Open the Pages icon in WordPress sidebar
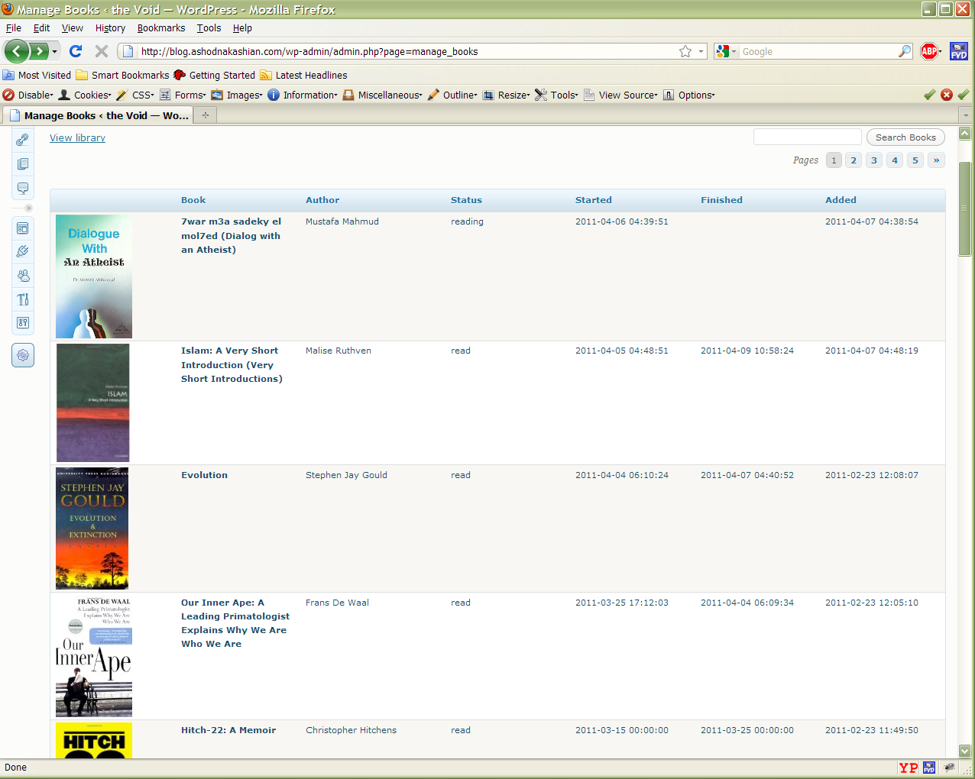 click(23, 164)
